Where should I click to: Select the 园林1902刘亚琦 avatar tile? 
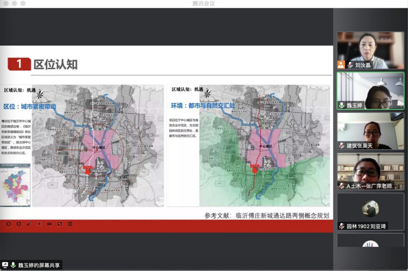pyautogui.click(x=371, y=208)
